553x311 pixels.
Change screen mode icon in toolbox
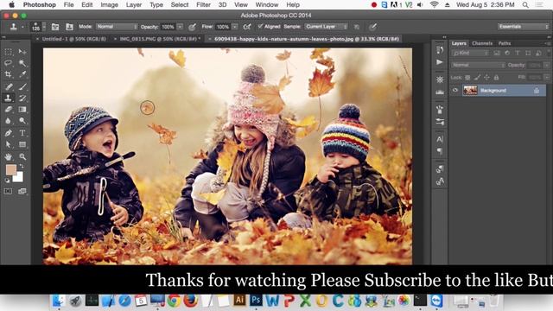[x=22, y=191]
